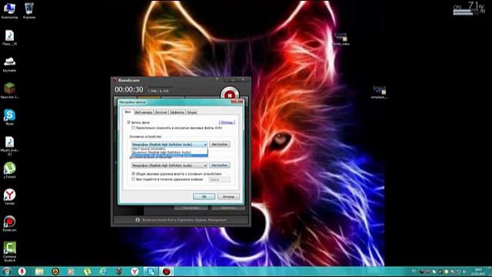Screen dimensions: 492x277
Task: Toggle common audio track with main device checkbox
Action: point(133,174)
